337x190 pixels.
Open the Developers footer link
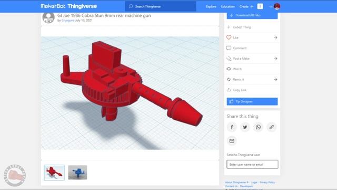246,186
